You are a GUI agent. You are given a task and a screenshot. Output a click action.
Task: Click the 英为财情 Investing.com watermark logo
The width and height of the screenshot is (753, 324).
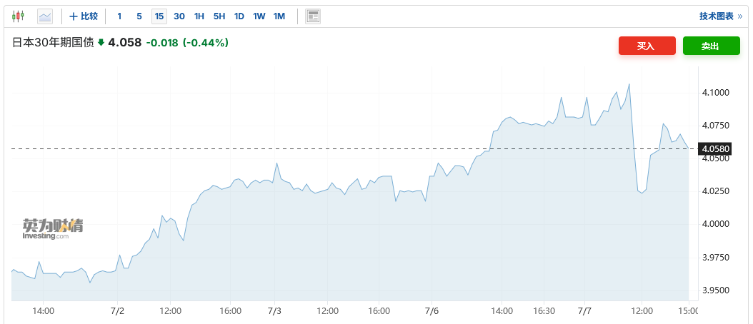(53, 229)
